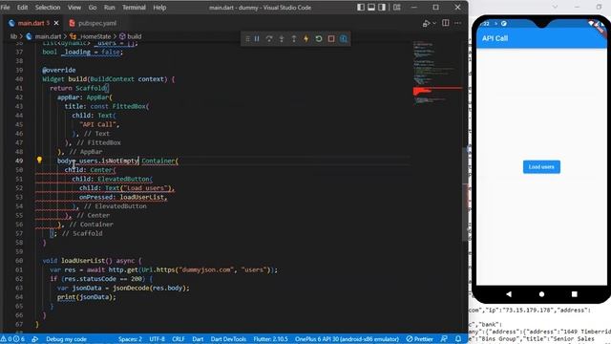Open the widget inspector magnifier icon
611x344 pixels.
[344, 38]
